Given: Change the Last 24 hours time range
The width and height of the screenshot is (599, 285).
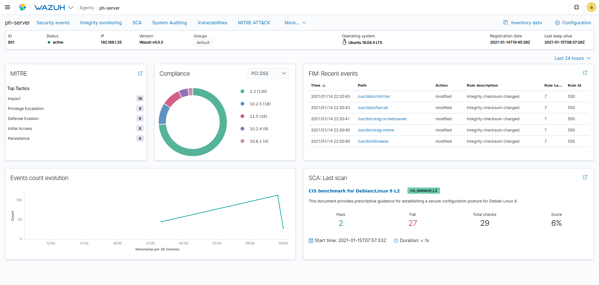Looking at the screenshot, I should point(572,58).
